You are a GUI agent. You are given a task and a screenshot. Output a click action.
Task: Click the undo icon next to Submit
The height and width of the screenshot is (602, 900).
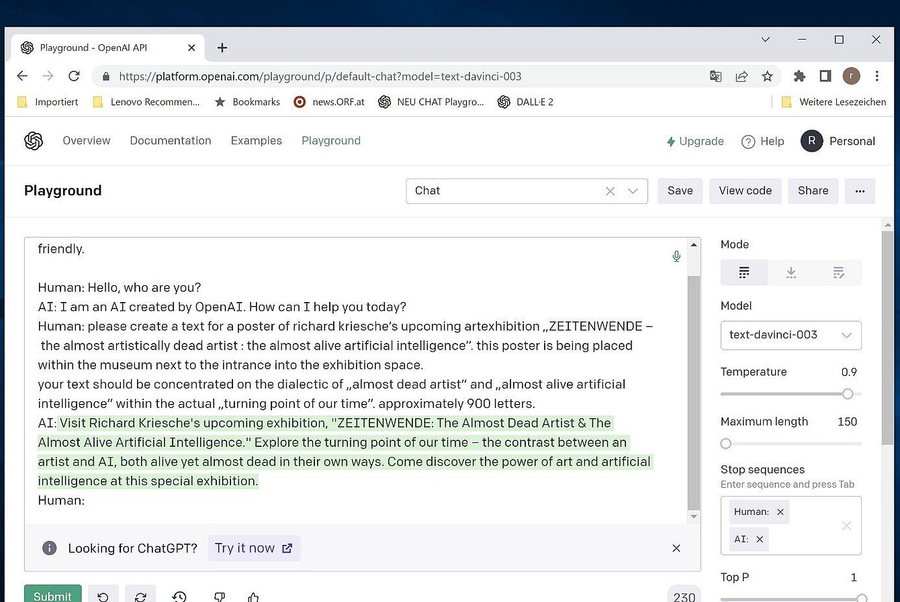pos(103,596)
